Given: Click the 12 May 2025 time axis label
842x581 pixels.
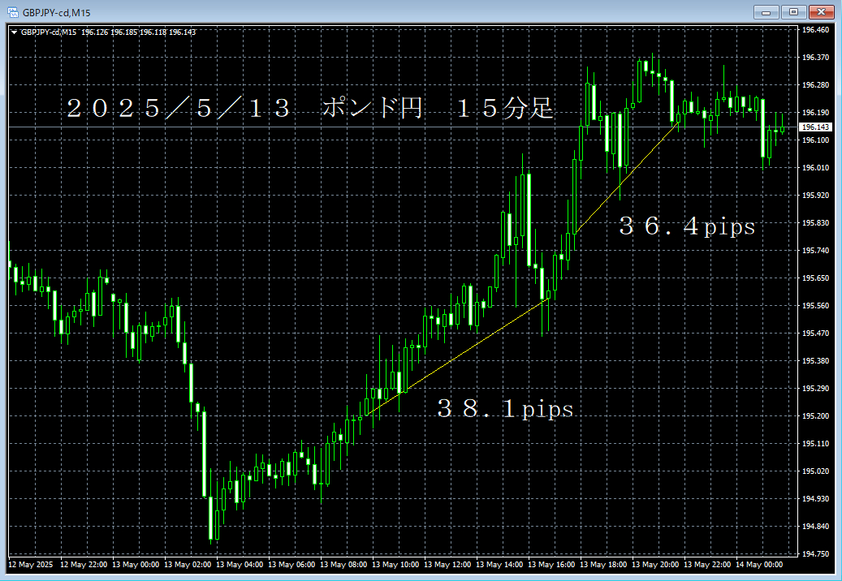Looking at the screenshot, I should (28, 566).
